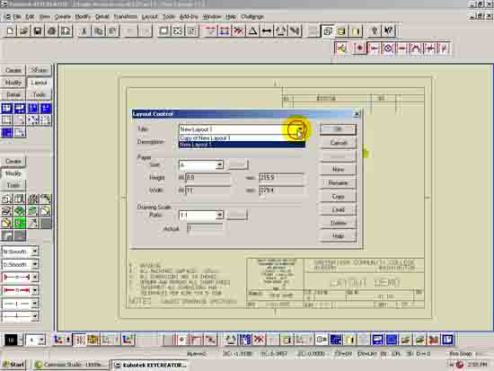Image resolution: width=494 pixels, height=371 pixels.
Task: Click the Print icon in main toolbar
Action: 52,31
